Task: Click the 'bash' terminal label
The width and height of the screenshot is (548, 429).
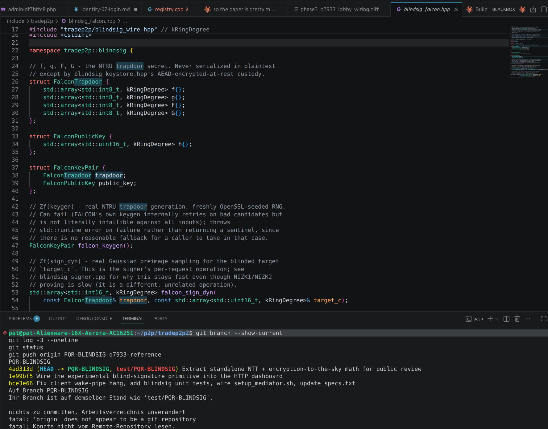Action: coord(478,319)
